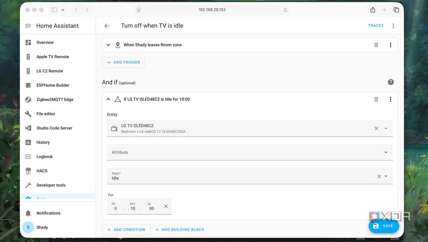The height and width of the screenshot is (242, 428).
Task: Open the Shady user profile
Action: 58,227
